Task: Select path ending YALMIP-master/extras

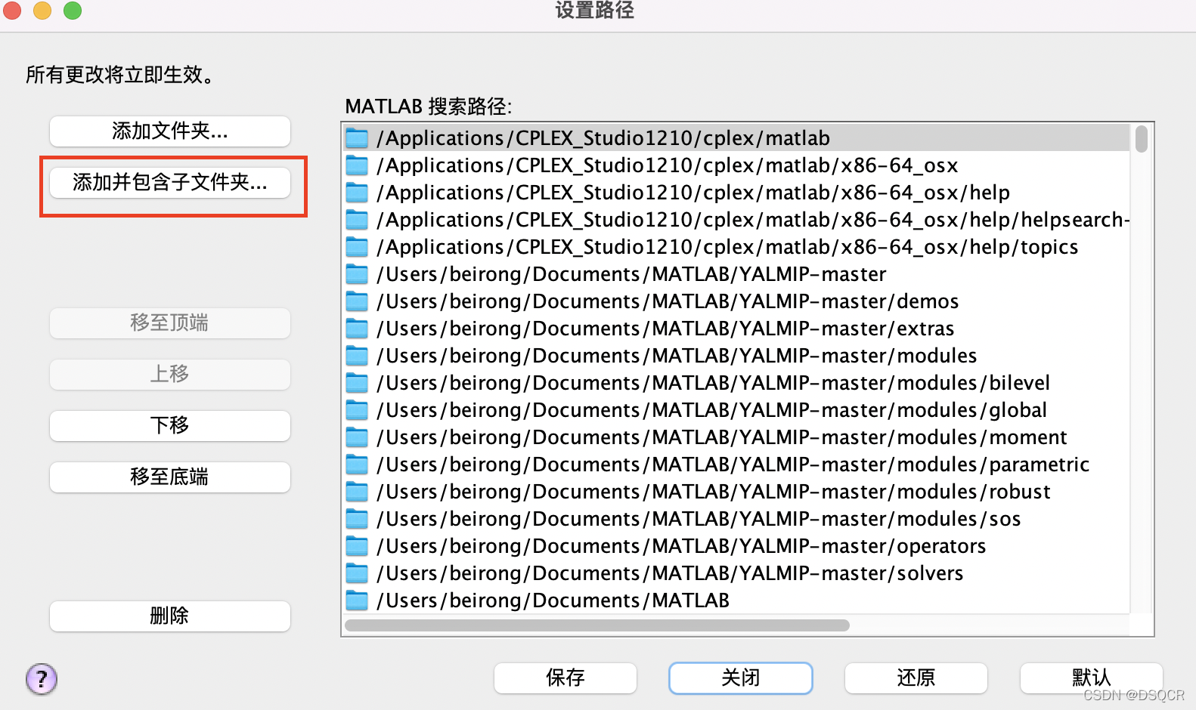Action: click(736, 329)
